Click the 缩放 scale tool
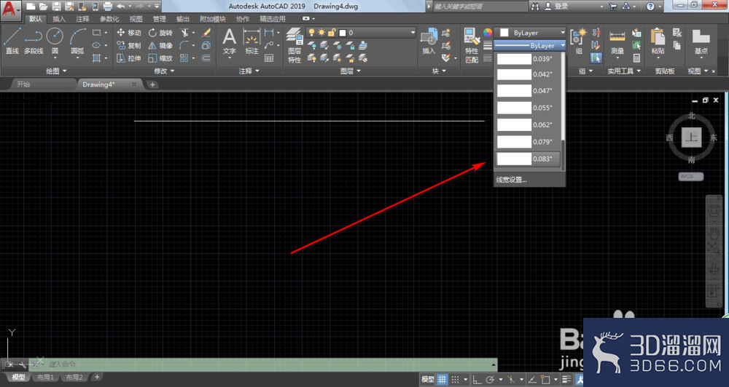Viewport: 729px width, 387px height. [160, 58]
